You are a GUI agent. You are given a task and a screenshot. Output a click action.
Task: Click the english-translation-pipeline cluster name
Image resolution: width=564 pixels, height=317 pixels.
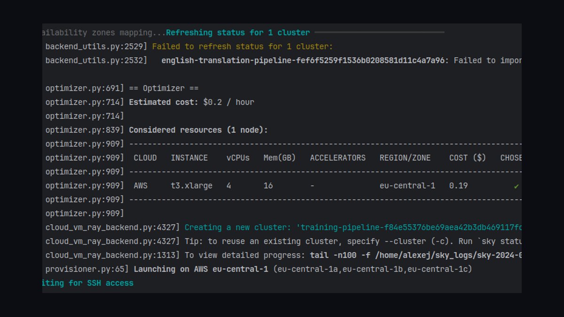point(303,61)
